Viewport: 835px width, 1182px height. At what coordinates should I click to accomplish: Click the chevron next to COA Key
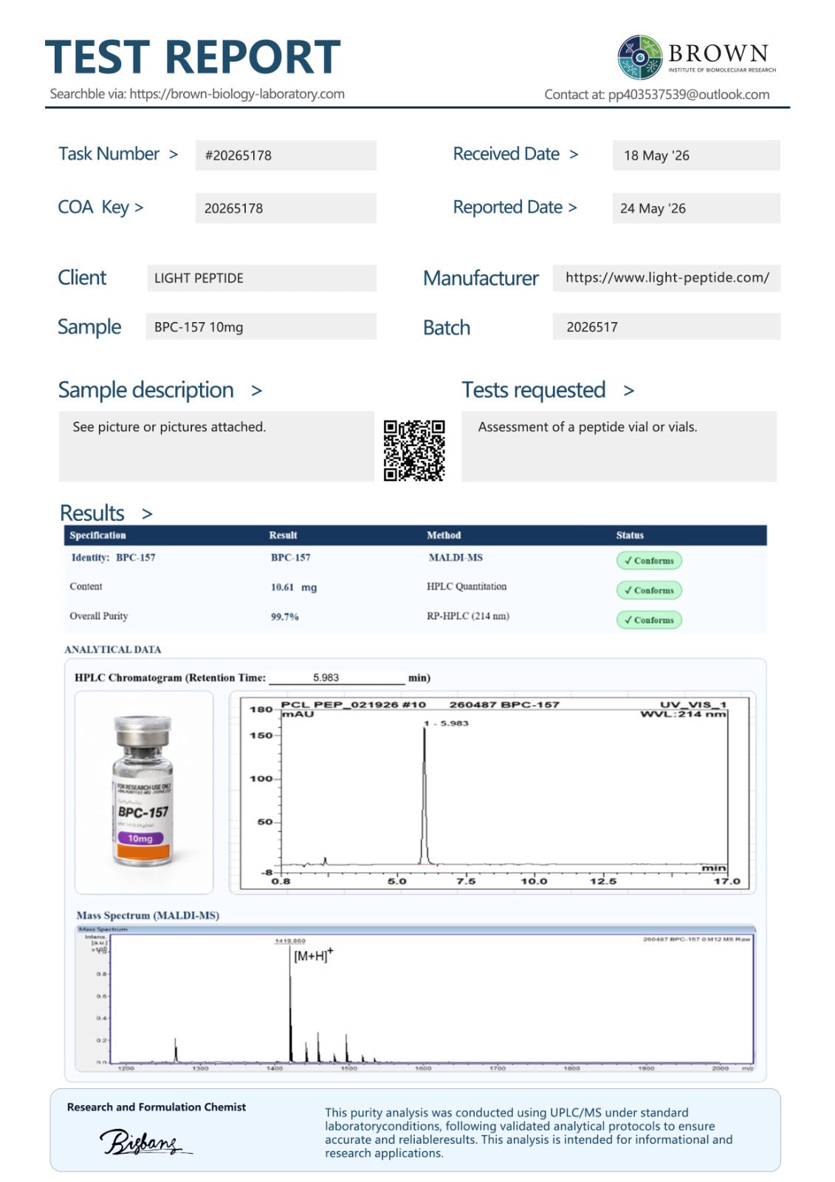coord(139,208)
